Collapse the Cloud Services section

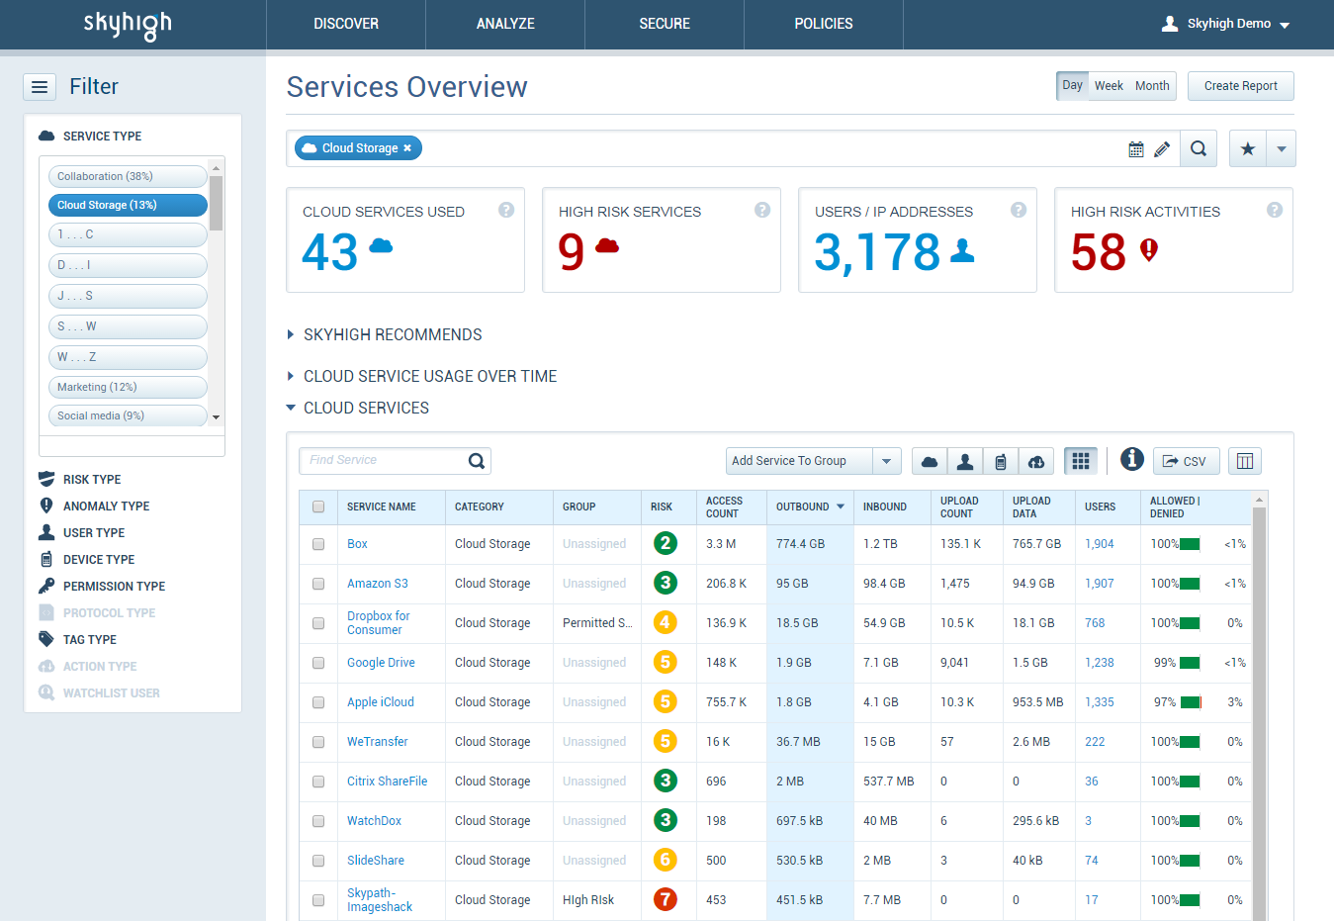291,408
